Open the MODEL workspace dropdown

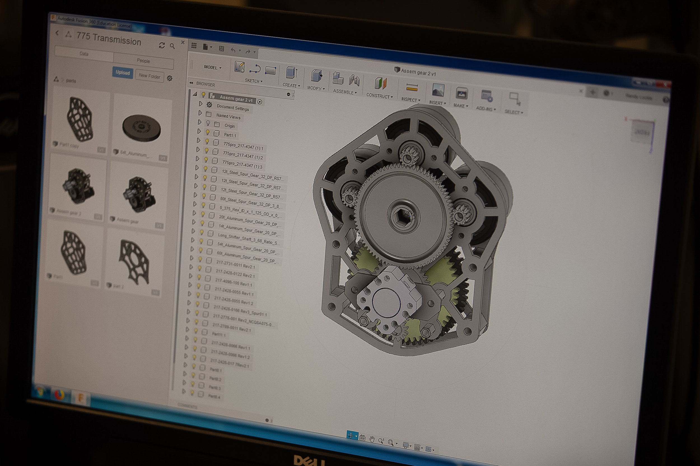[213, 67]
